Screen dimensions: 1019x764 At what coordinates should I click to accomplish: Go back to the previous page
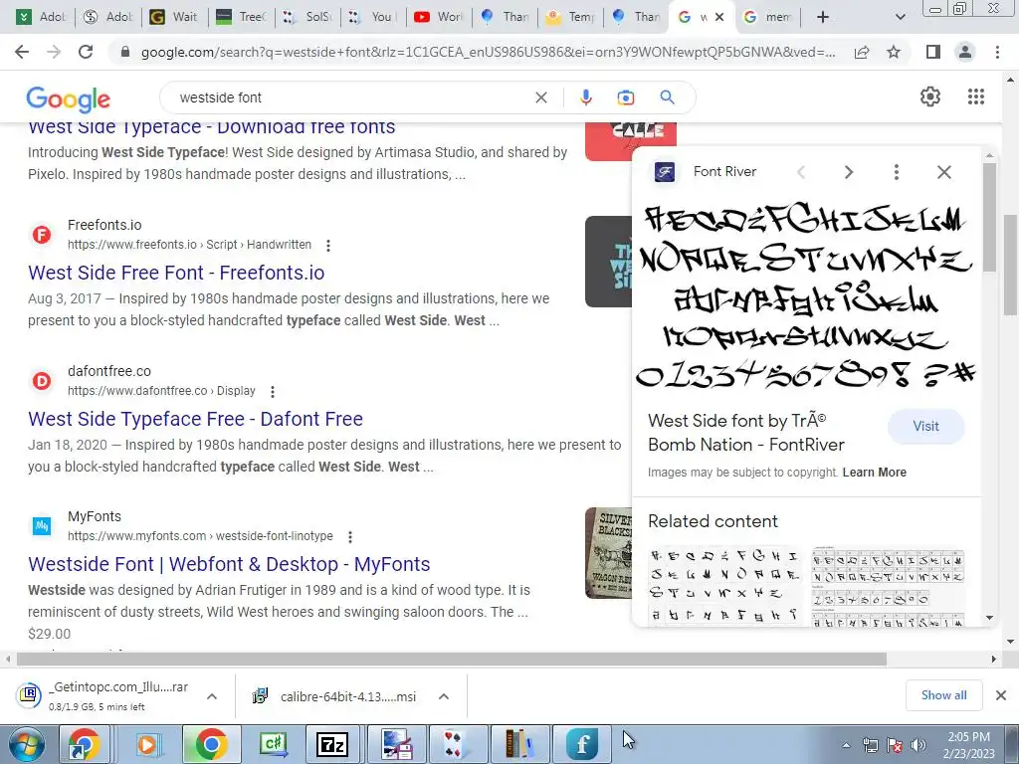pos(22,52)
